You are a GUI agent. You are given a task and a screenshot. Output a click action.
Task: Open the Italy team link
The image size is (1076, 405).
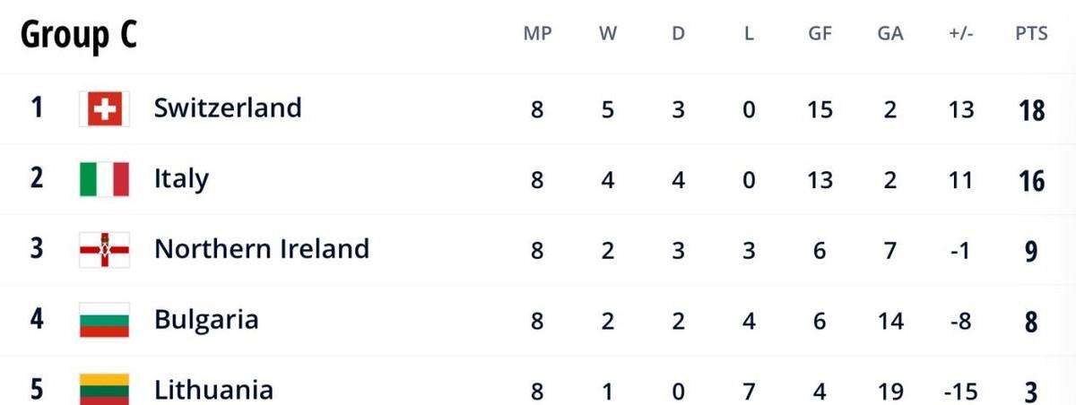click(x=181, y=179)
